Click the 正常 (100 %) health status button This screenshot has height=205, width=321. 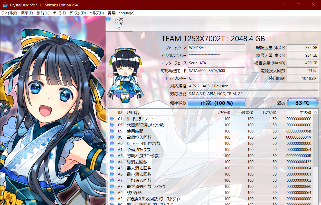pos(216,103)
